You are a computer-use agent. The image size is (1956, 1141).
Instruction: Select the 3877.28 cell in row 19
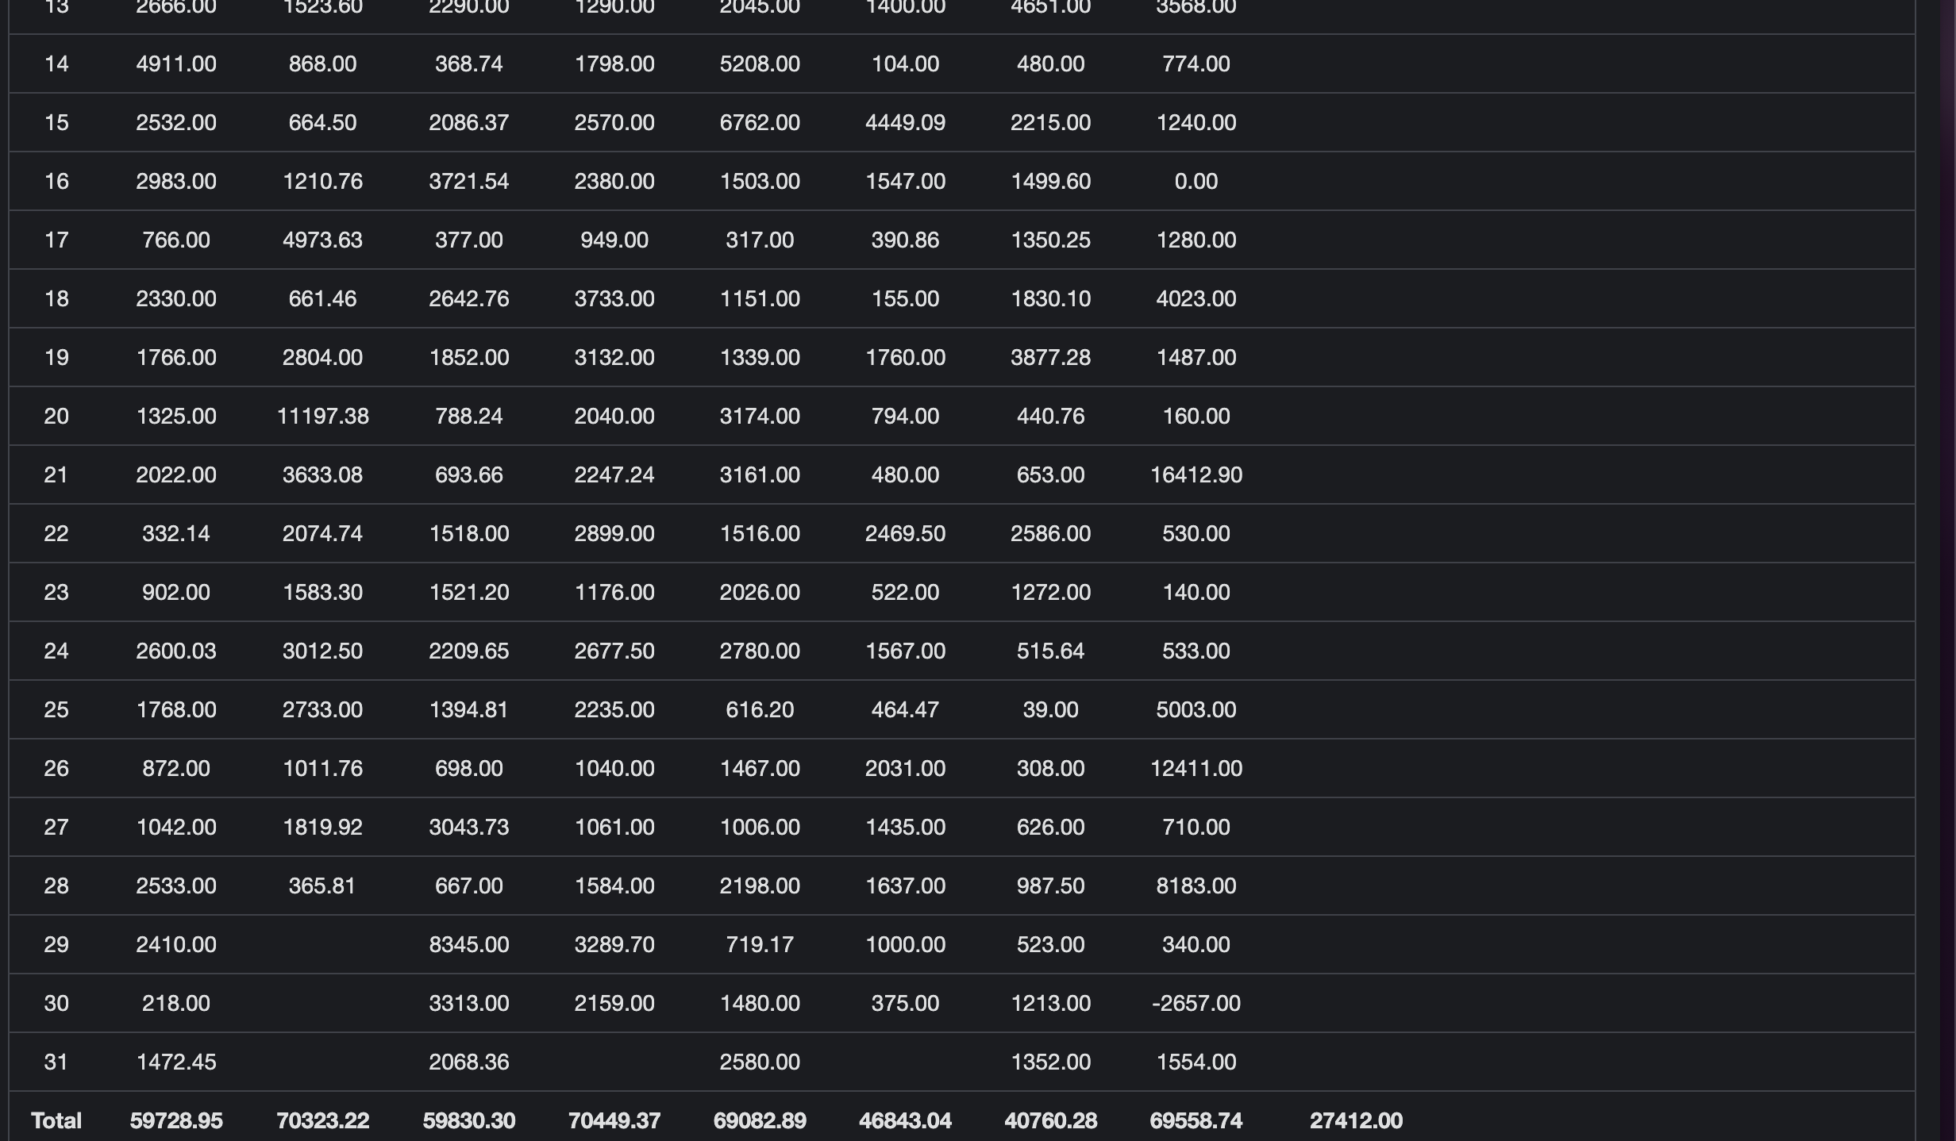pyautogui.click(x=1050, y=357)
